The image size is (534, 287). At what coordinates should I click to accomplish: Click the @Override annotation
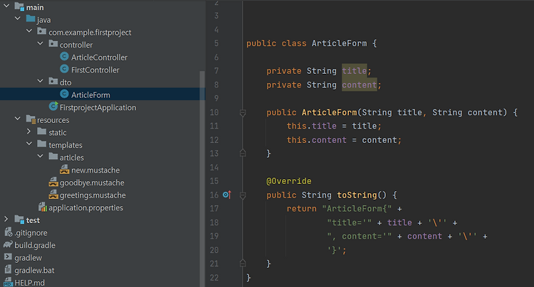point(289,181)
